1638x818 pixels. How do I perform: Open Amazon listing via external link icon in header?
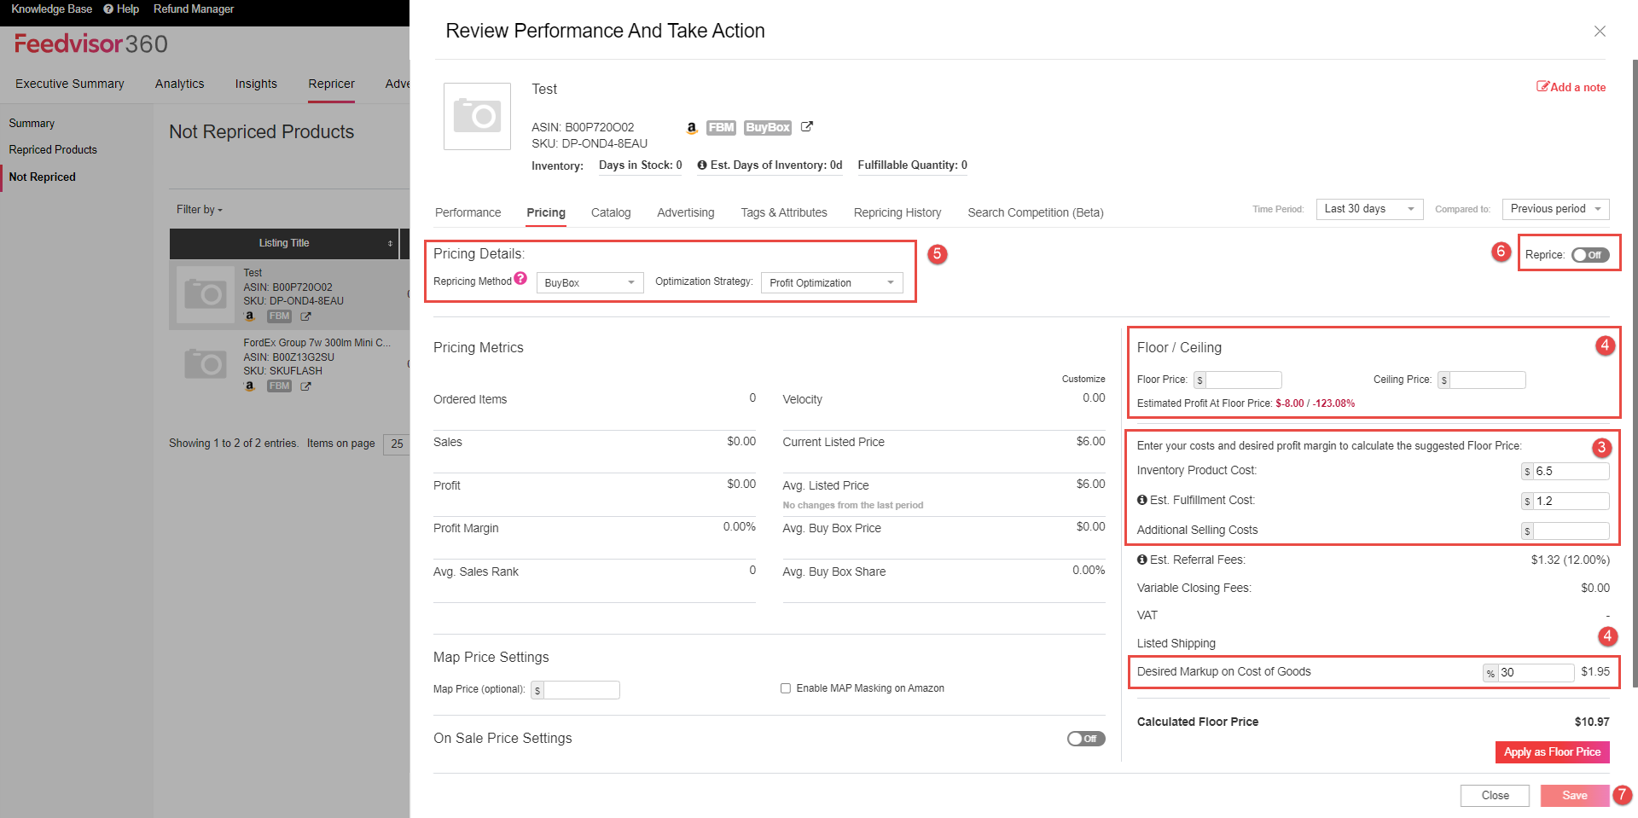(x=807, y=126)
